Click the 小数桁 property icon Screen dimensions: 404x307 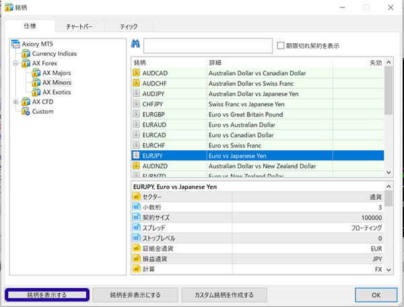coord(137,207)
